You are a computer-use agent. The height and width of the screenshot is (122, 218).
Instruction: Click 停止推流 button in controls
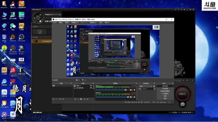pos(165,86)
